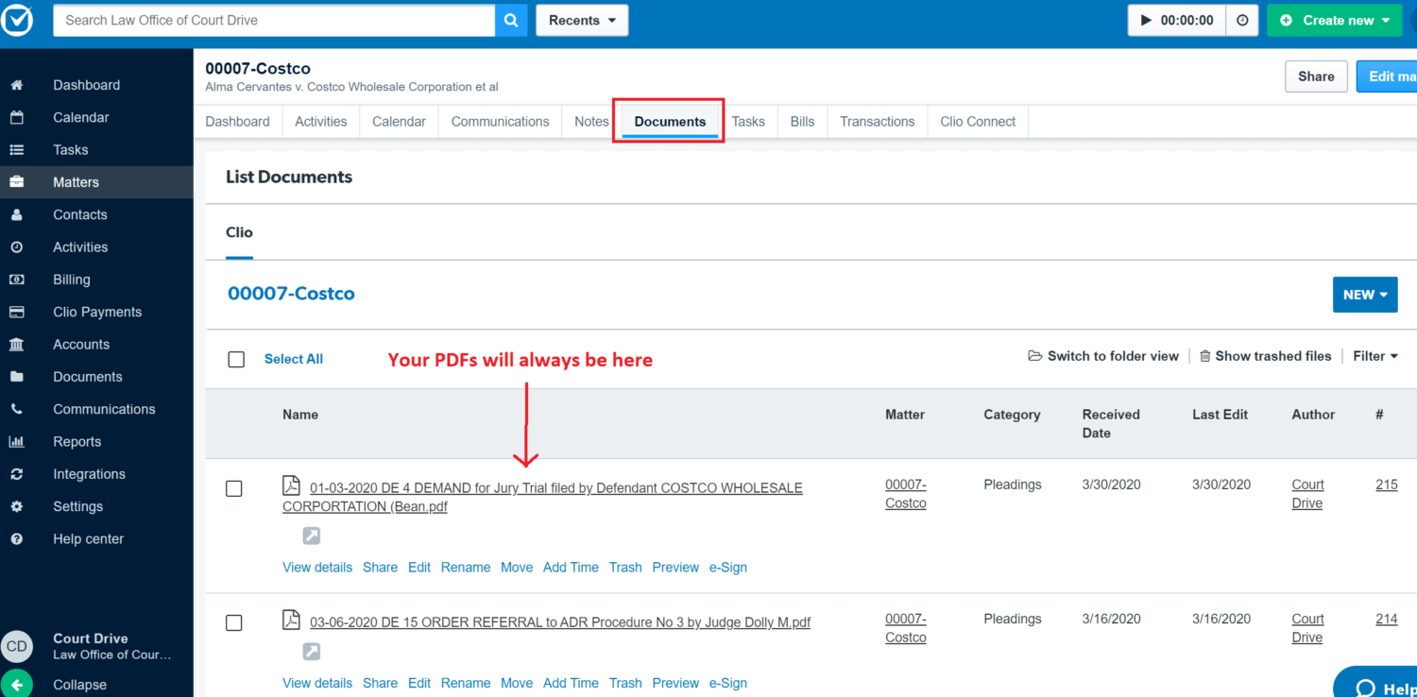Open View details for the ORDER REFERRAL file
This screenshot has width=1417, height=697.
coord(316,683)
